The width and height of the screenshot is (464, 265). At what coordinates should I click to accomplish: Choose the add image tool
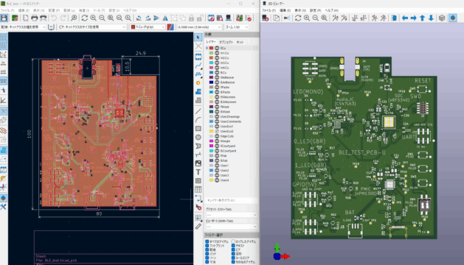198,163
